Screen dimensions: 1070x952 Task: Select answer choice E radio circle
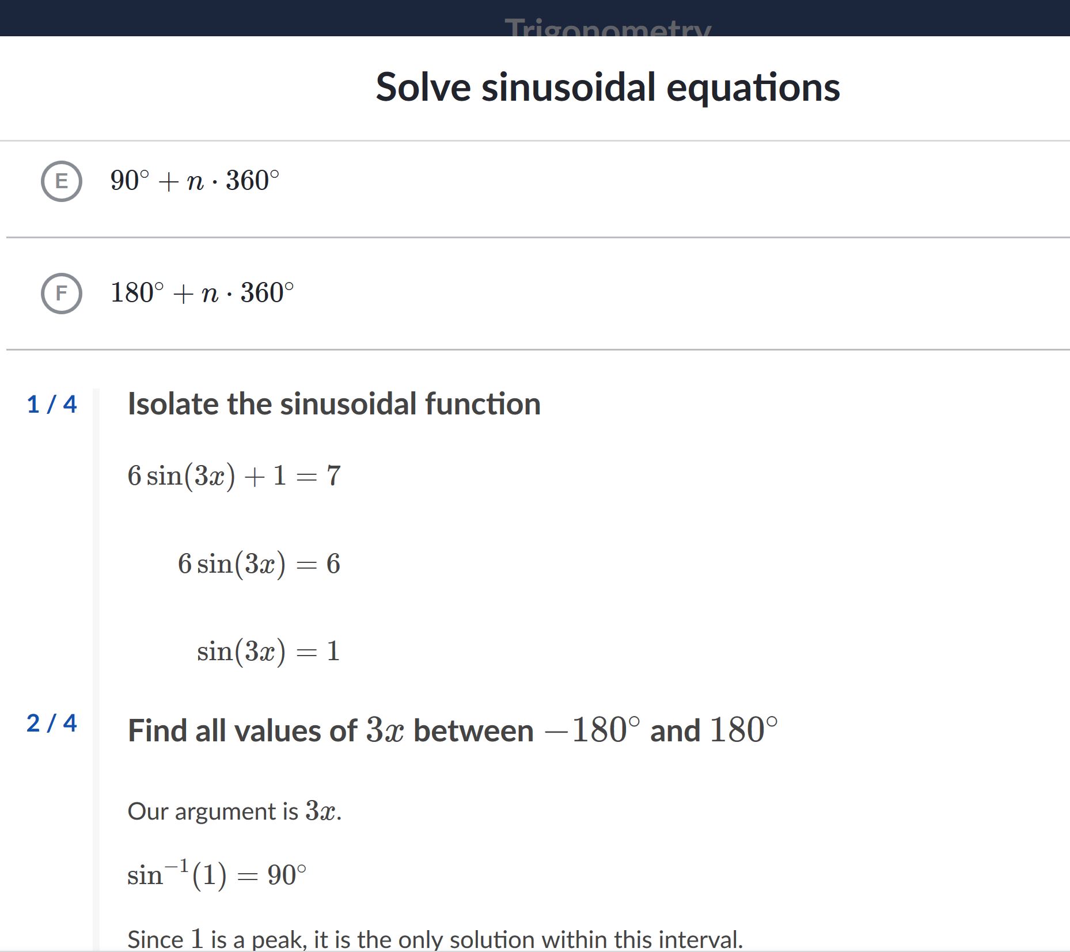[x=62, y=181]
